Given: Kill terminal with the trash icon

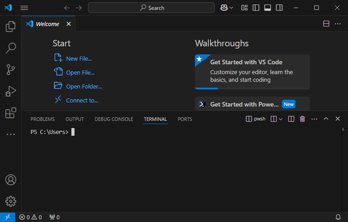Looking at the screenshot, I should 302,119.
